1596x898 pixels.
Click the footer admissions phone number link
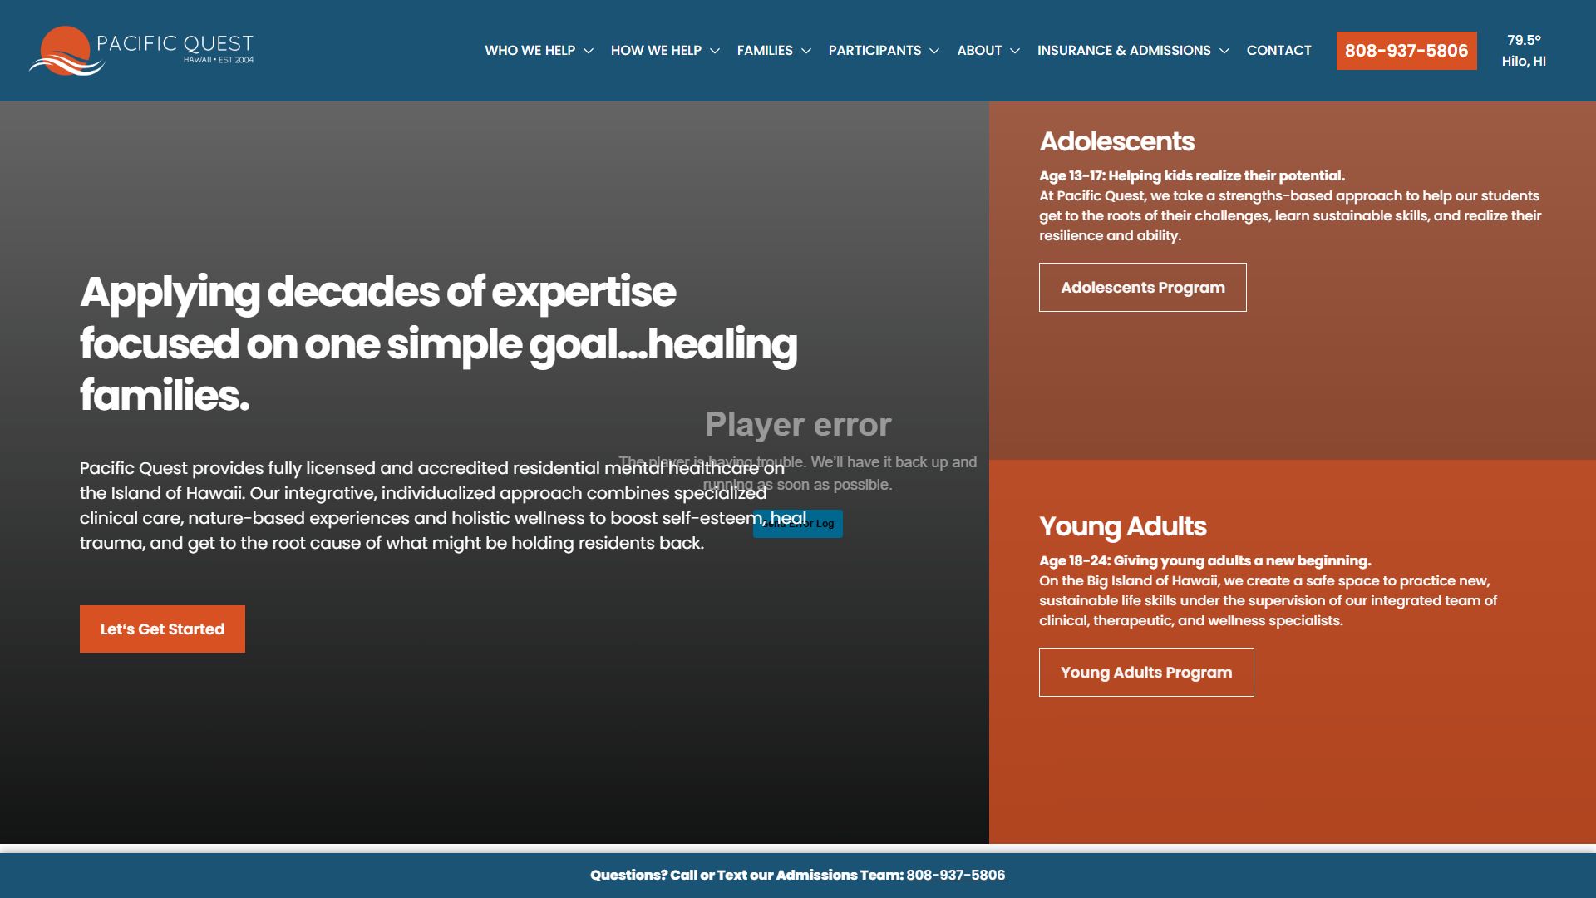point(956,875)
